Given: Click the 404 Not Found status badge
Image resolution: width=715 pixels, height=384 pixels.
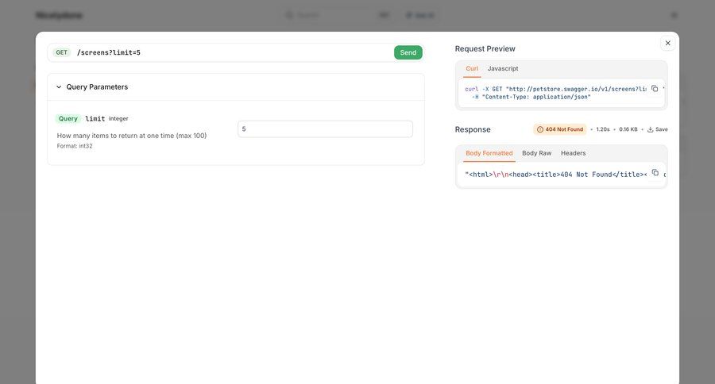Looking at the screenshot, I should (560, 129).
